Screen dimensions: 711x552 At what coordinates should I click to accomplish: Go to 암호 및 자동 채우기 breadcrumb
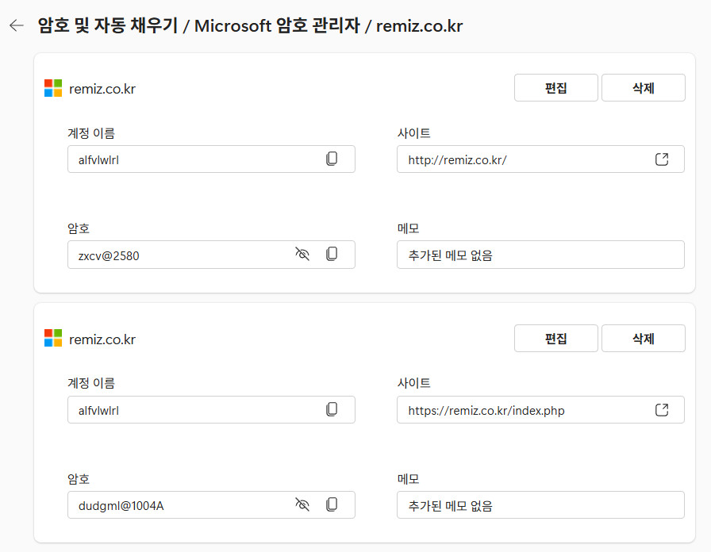[107, 25]
